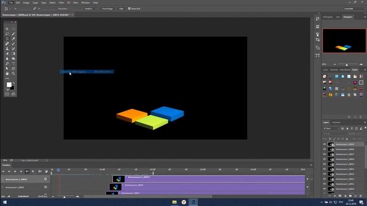Select the Eraser tool
The image size is (367, 206).
tap(7, 53)
